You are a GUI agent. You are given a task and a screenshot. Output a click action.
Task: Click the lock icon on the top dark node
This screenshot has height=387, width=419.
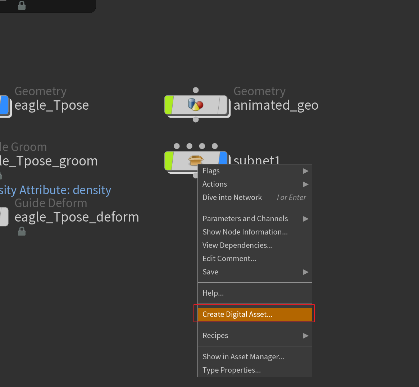tap(22, 5)
